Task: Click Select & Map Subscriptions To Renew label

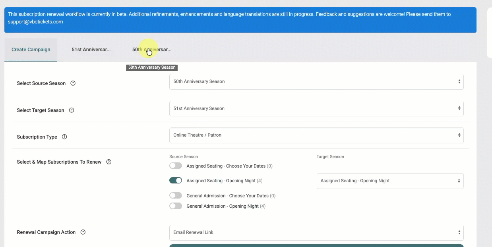Action: coord(59,162)
